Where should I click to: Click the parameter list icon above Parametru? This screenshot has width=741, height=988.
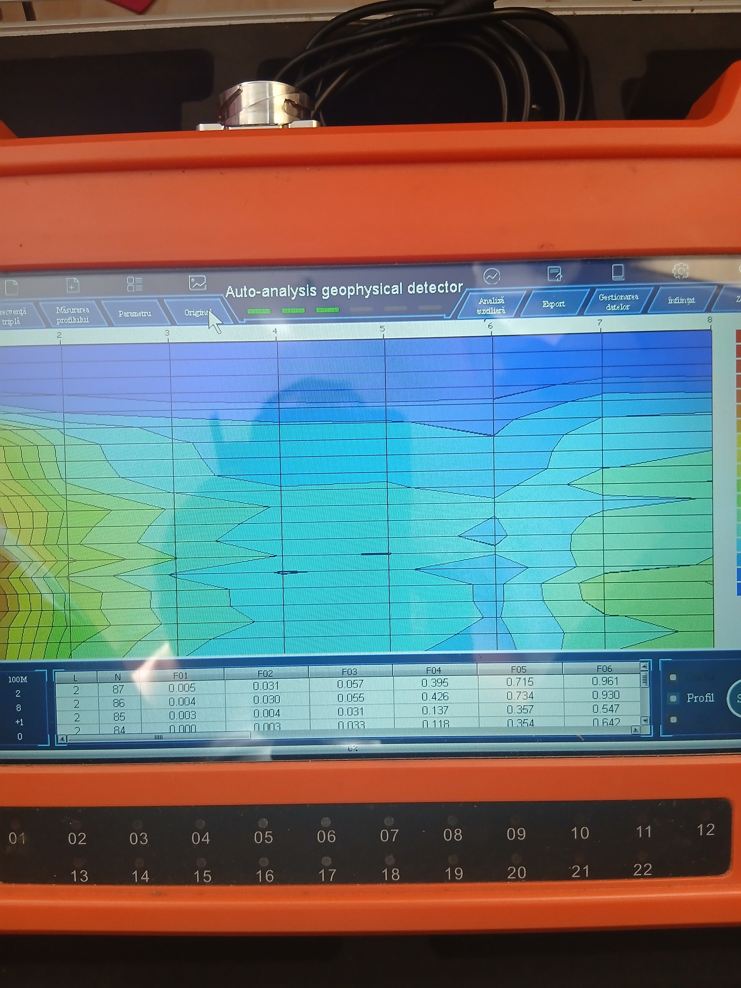tap(135, 284)
